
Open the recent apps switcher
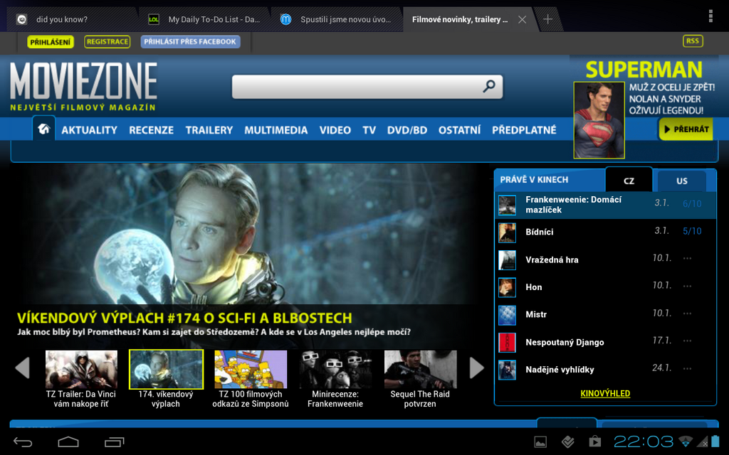[x=114, y=442]
